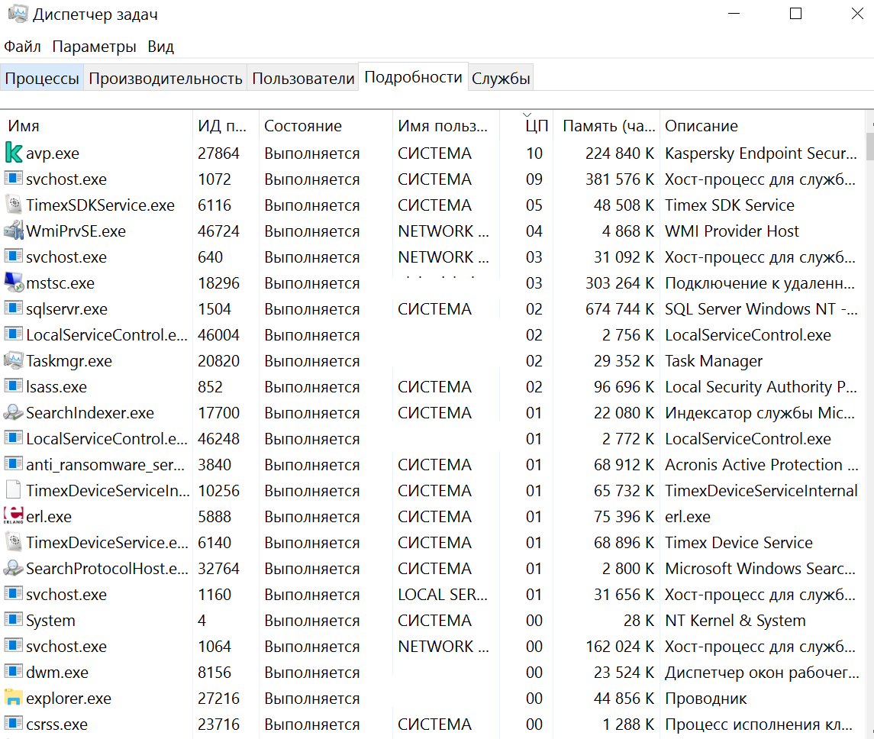
Task: Click the System process icon
Action: tap(14, 620)
